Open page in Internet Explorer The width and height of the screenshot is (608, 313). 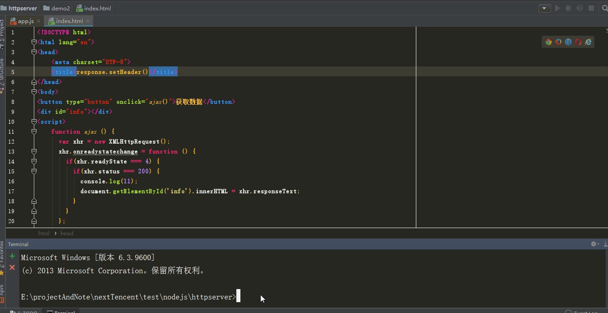(x=588, y=42)
